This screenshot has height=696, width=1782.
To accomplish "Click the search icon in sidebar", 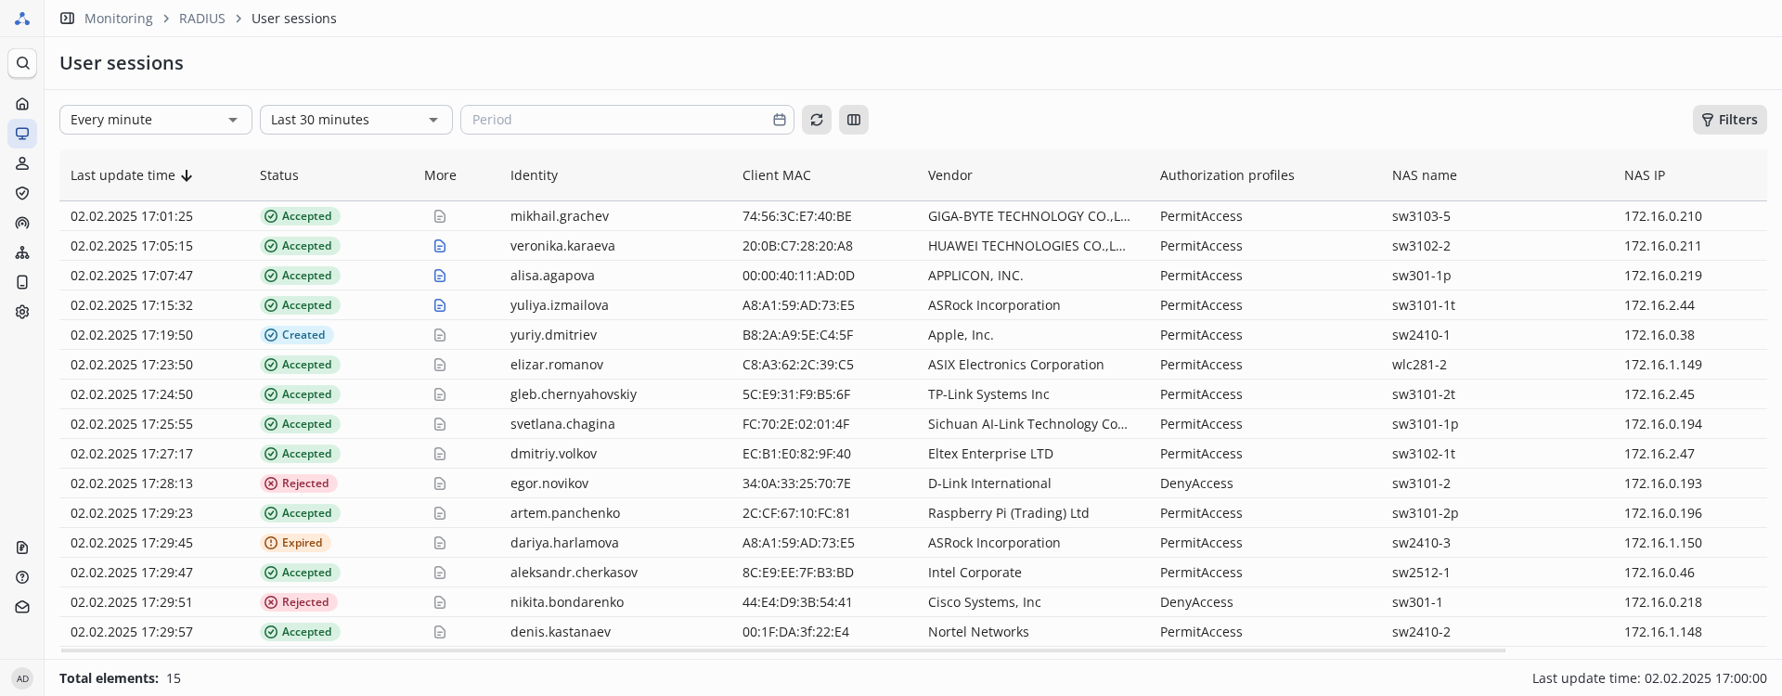I will [22, 63].
